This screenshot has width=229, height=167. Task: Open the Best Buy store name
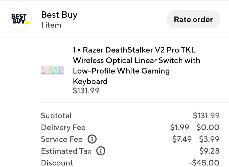tap(59, 15)
